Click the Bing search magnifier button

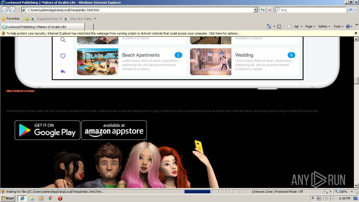click(350, 10)
